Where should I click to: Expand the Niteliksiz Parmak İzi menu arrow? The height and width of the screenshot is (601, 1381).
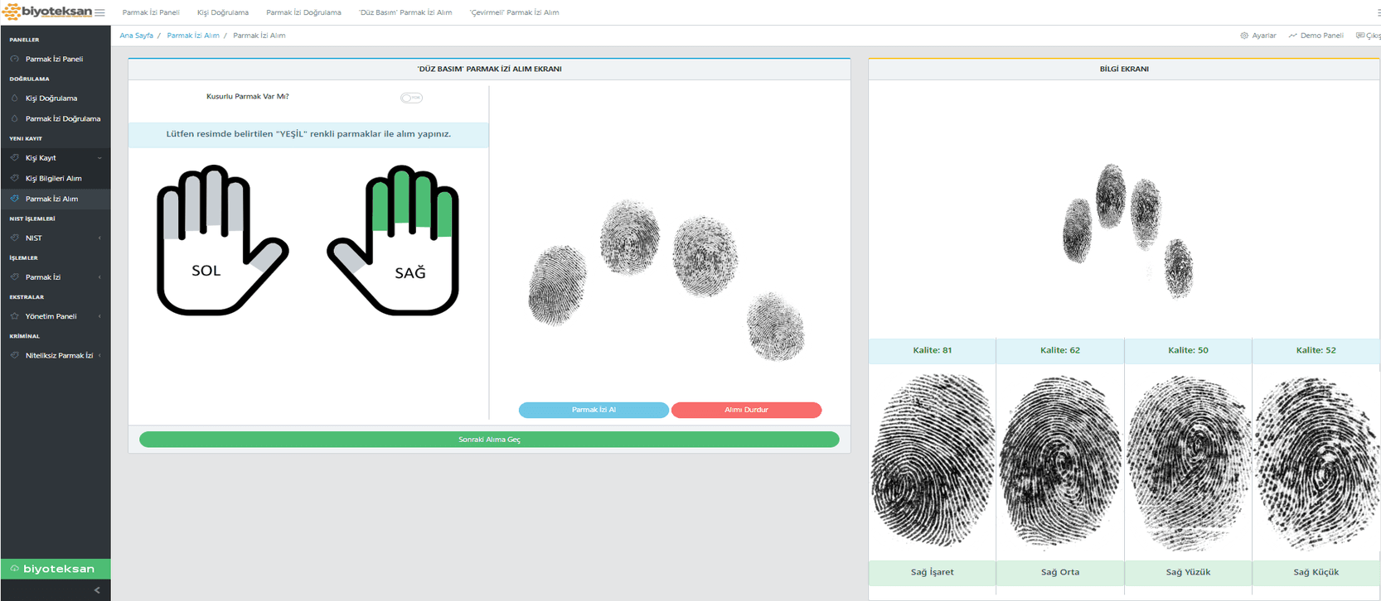(x=99, y=355)
